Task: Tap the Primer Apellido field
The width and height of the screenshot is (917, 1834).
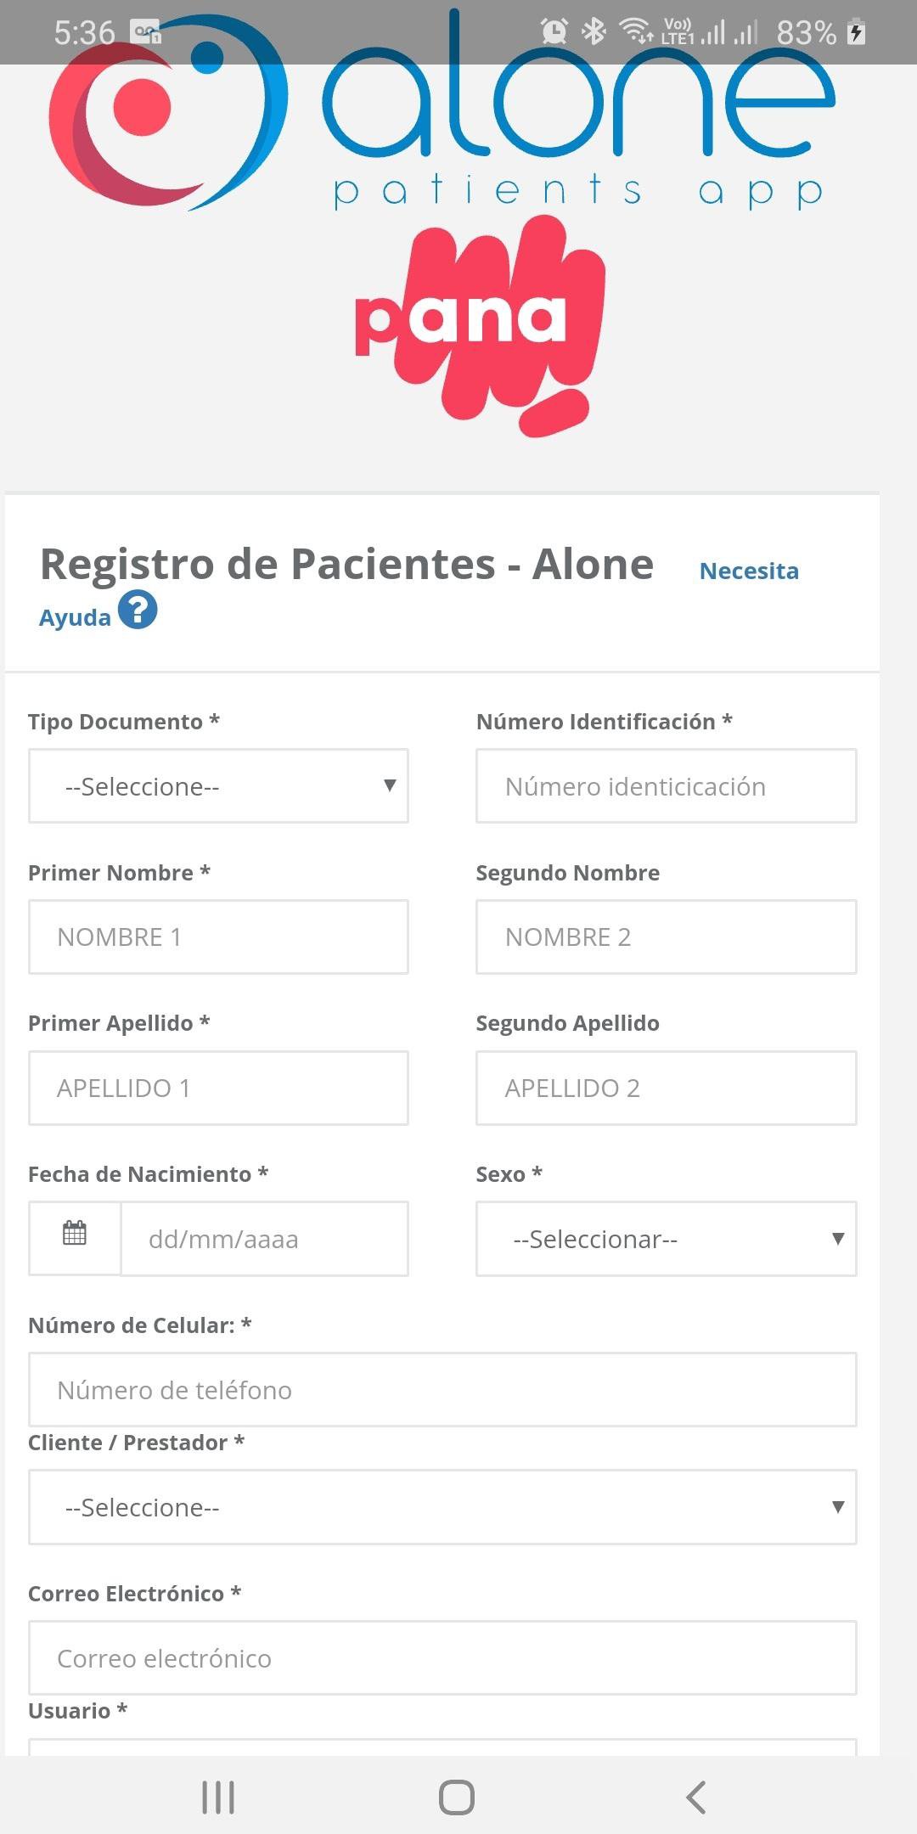Action: pos(218,1088)
